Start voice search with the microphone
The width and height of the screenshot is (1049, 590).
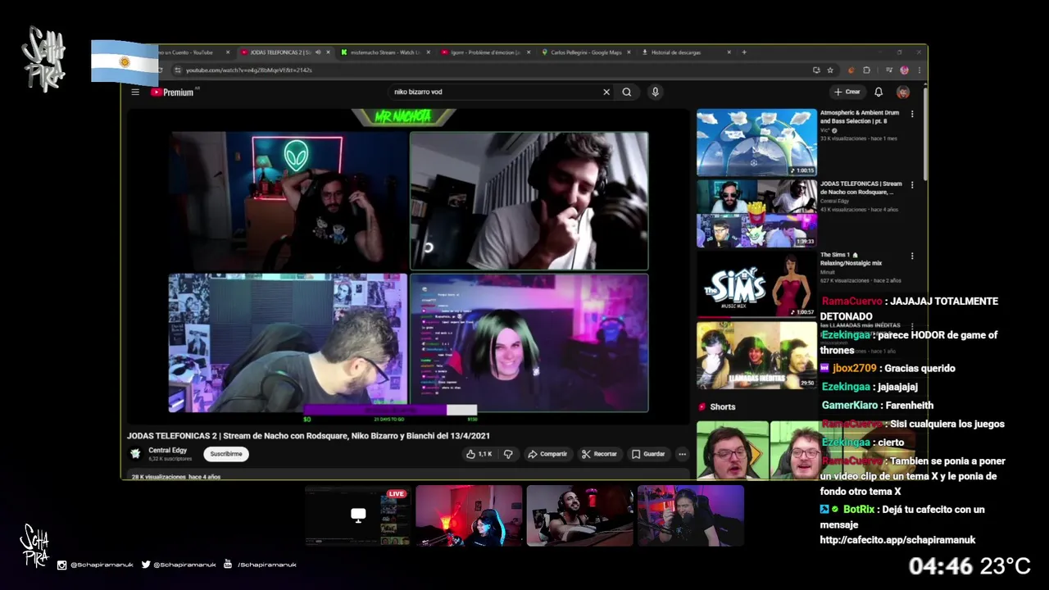[x=655, y=92]
